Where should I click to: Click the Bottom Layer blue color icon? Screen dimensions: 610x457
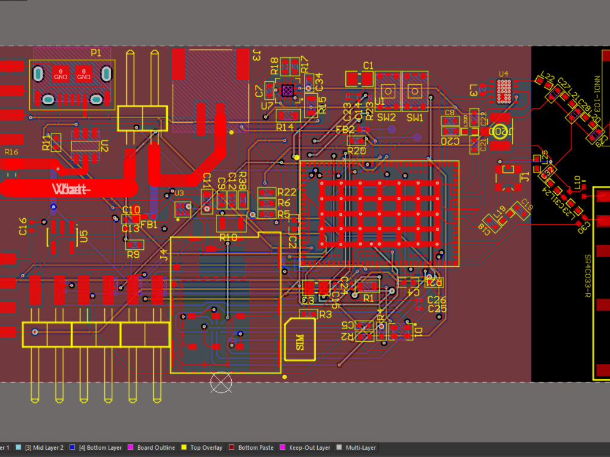[x=73, y=447]
